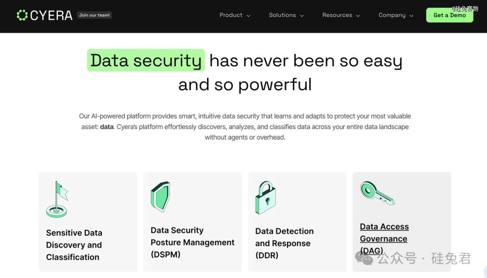This screenshot has width=487, height=278.
Task: Click the green flag icon
Action: tap(57, 200)
